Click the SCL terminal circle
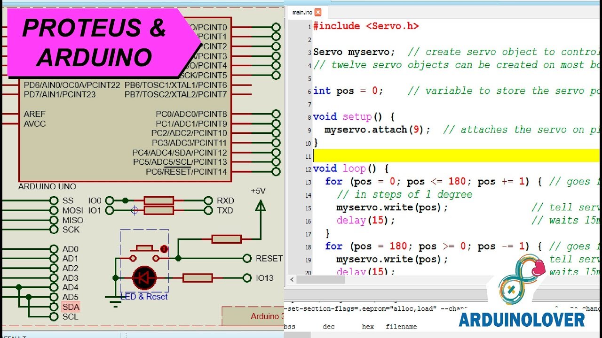The width and height of the screenshot is (602, 338). click(54, 316)
